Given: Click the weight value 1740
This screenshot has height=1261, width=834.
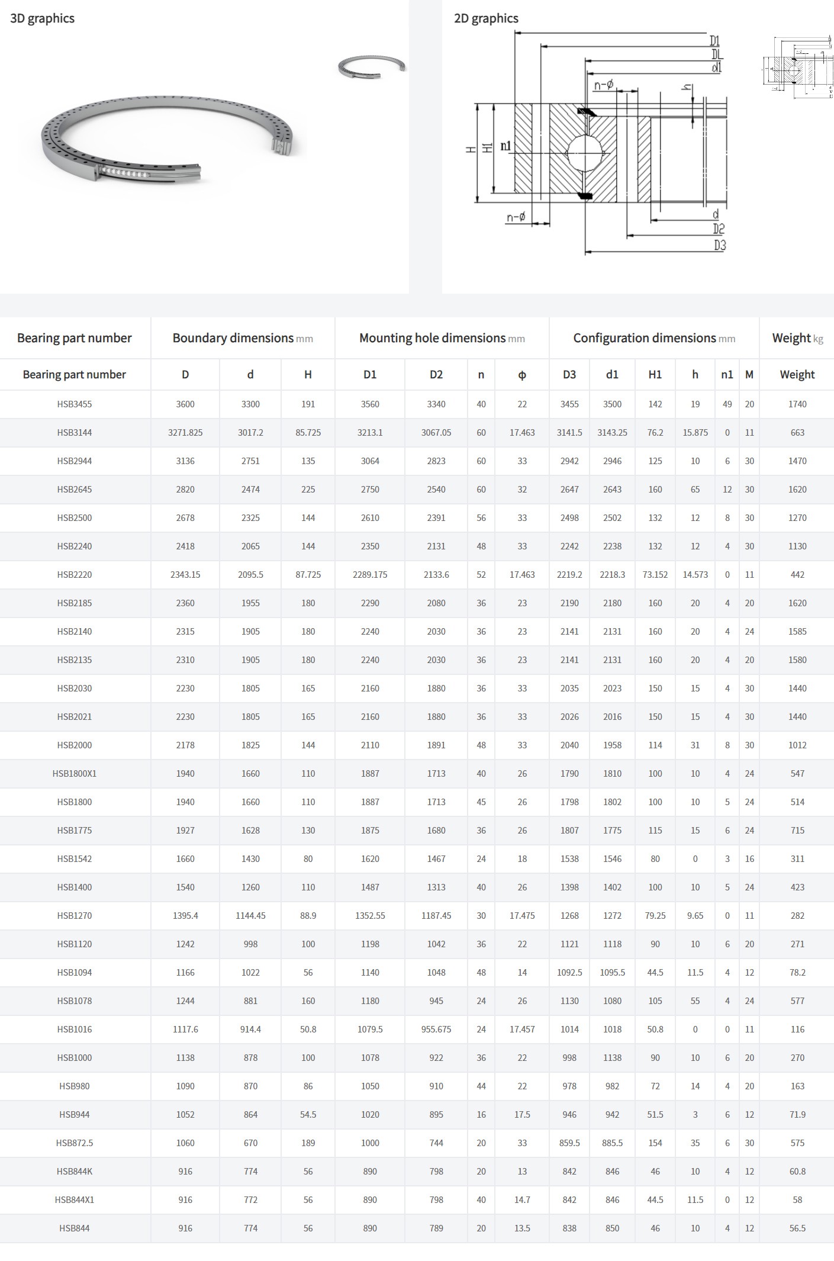Looking at the screenshot, I should pyautogui.click(x=797, y=404).
